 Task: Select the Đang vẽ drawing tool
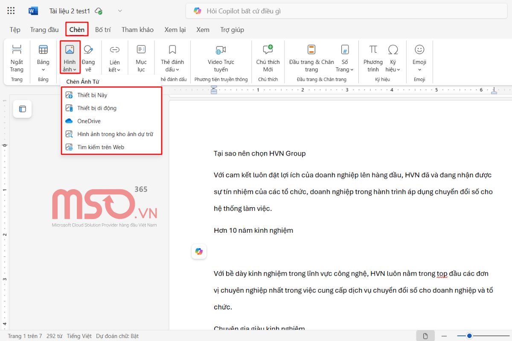[88, 58]
